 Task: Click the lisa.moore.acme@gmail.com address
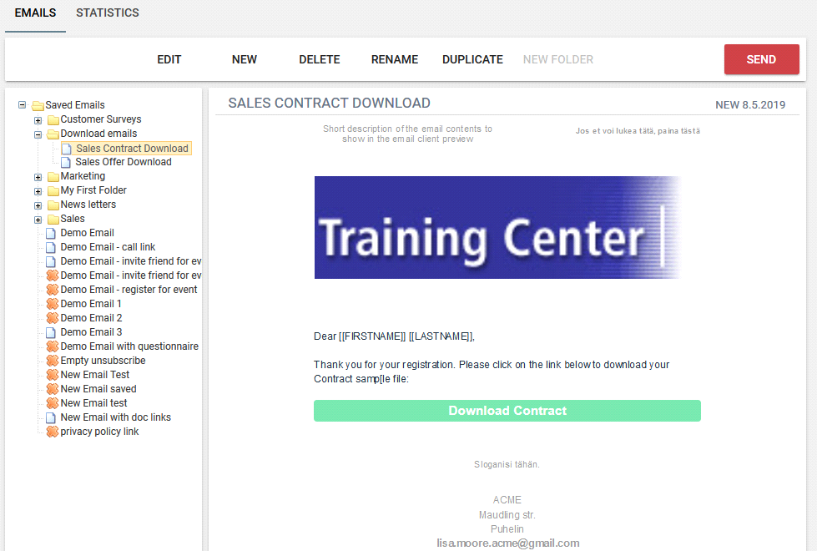(508, 543)
